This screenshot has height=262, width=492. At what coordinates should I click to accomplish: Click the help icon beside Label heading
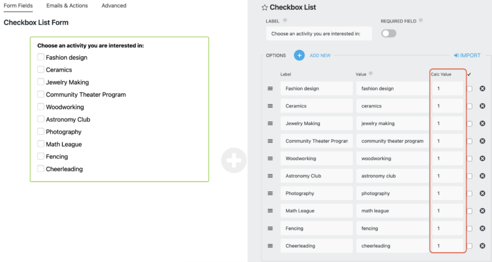(x=285, y=21)
